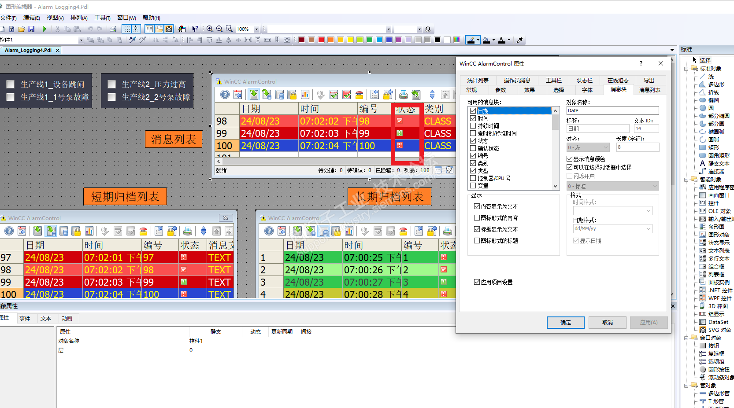Pick the 多边形 polygon object
This screenshot has width=734, height=408.
click(x=716, y=85)
